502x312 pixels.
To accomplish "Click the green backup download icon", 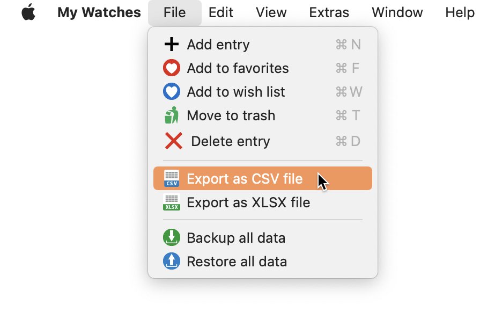I will coord(171,237).
